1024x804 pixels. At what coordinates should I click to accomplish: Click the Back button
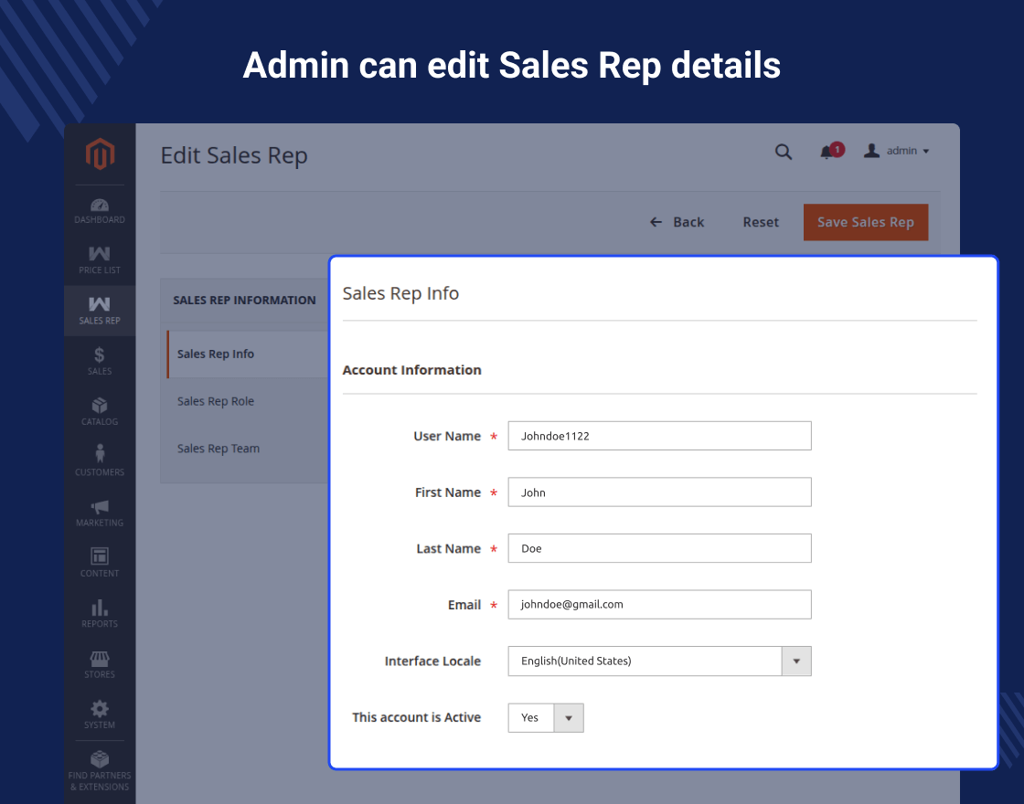tap(677, 223)
